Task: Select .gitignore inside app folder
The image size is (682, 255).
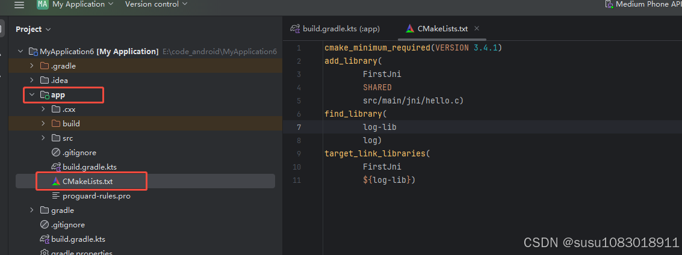Action: (79, 153)
